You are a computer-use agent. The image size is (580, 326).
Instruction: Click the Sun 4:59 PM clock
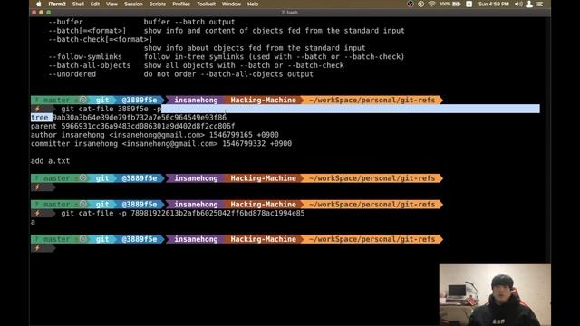493,4
